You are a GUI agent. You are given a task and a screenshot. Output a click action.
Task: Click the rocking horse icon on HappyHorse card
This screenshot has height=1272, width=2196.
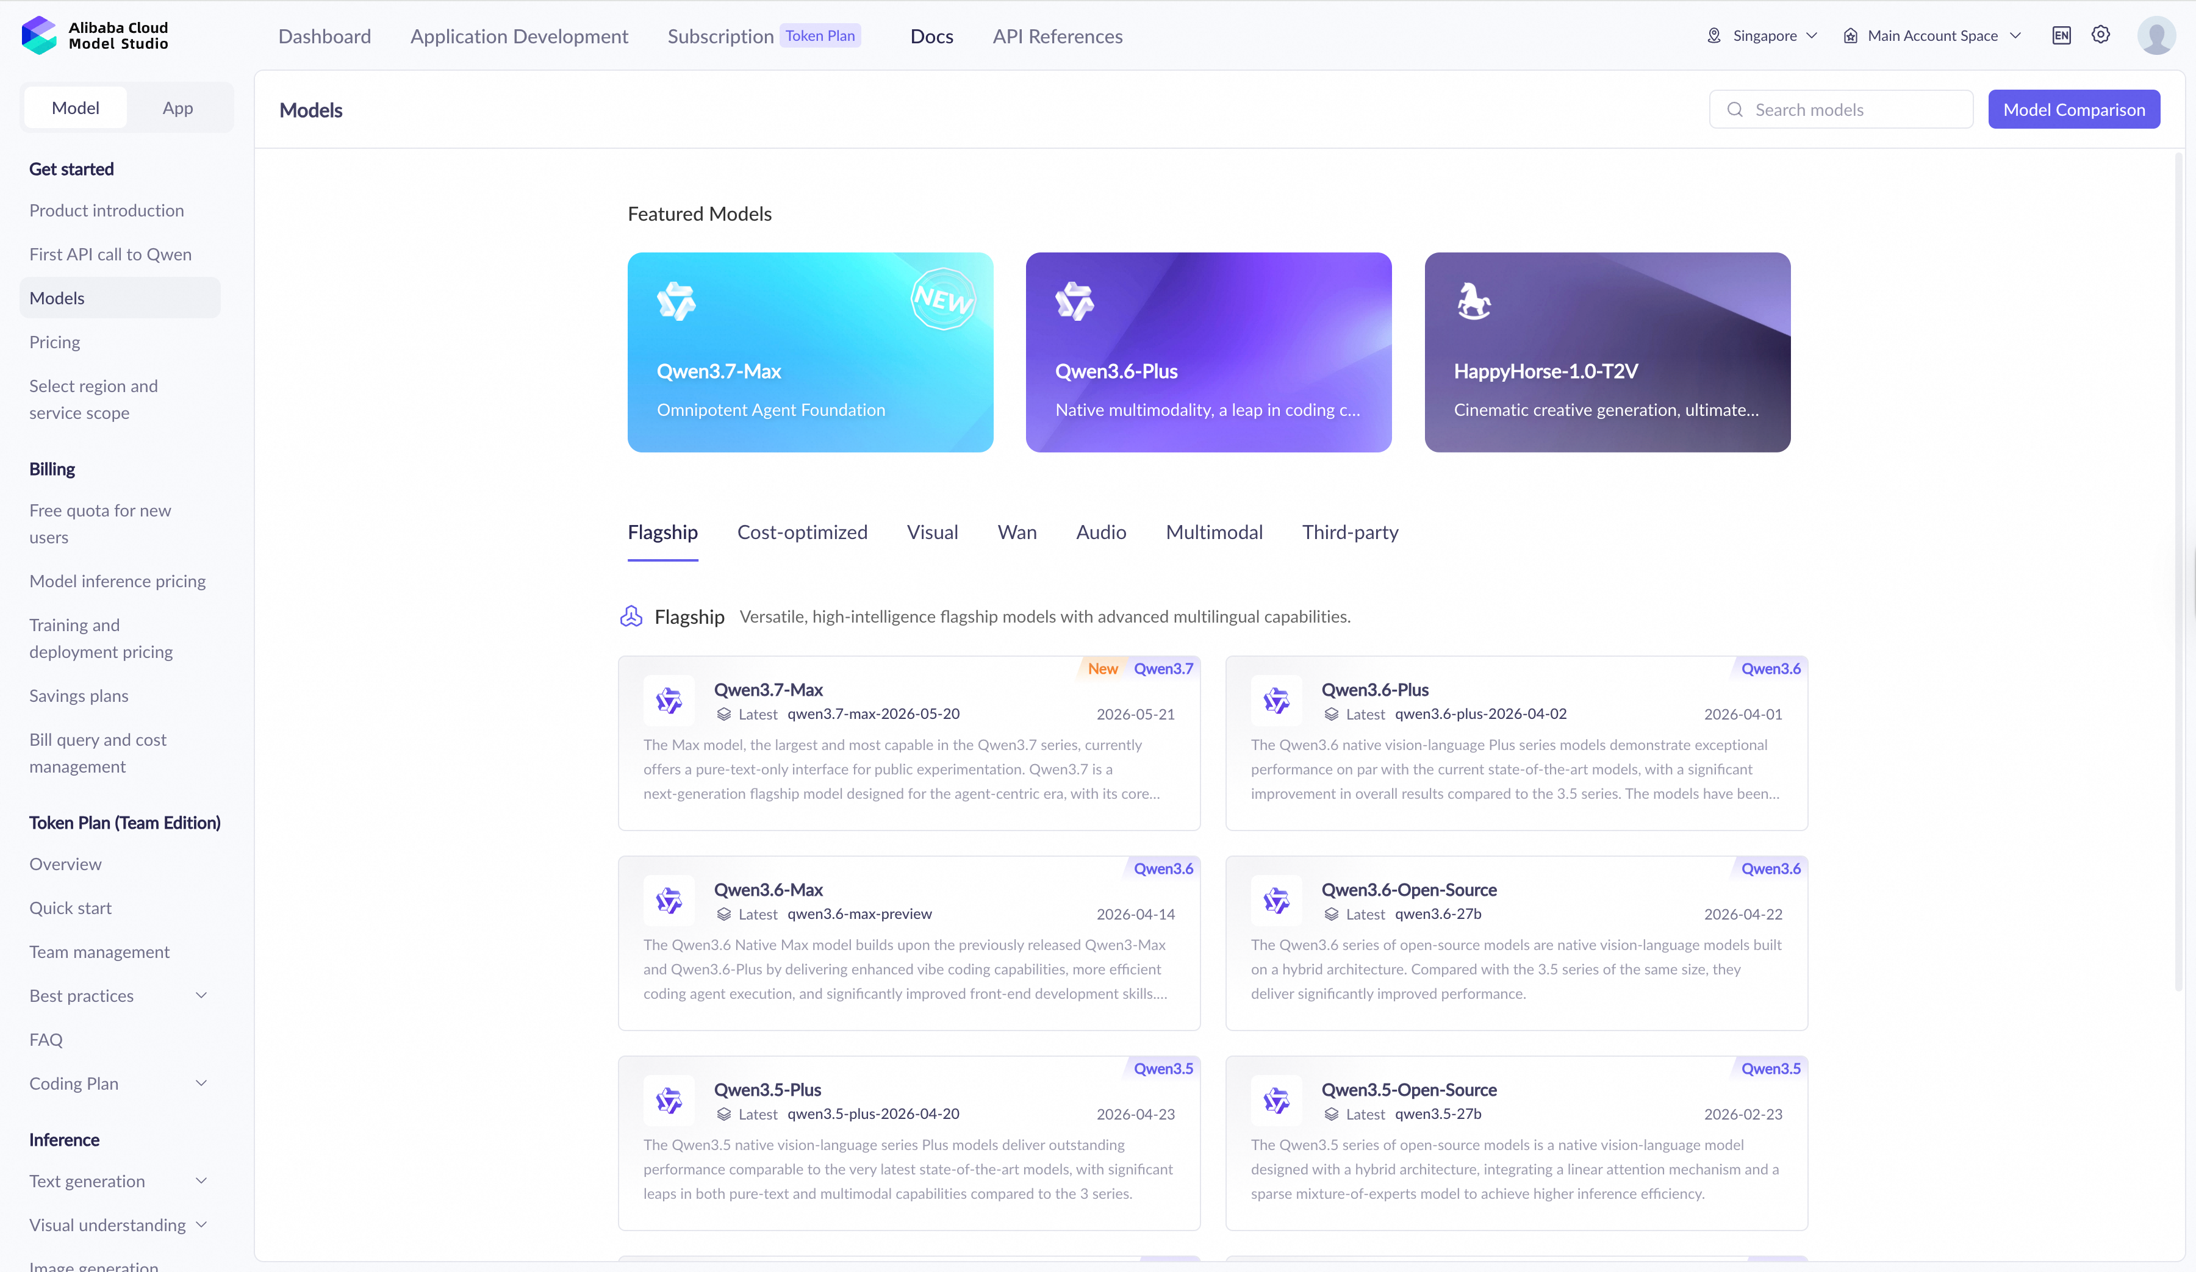tap(1474, 301)
